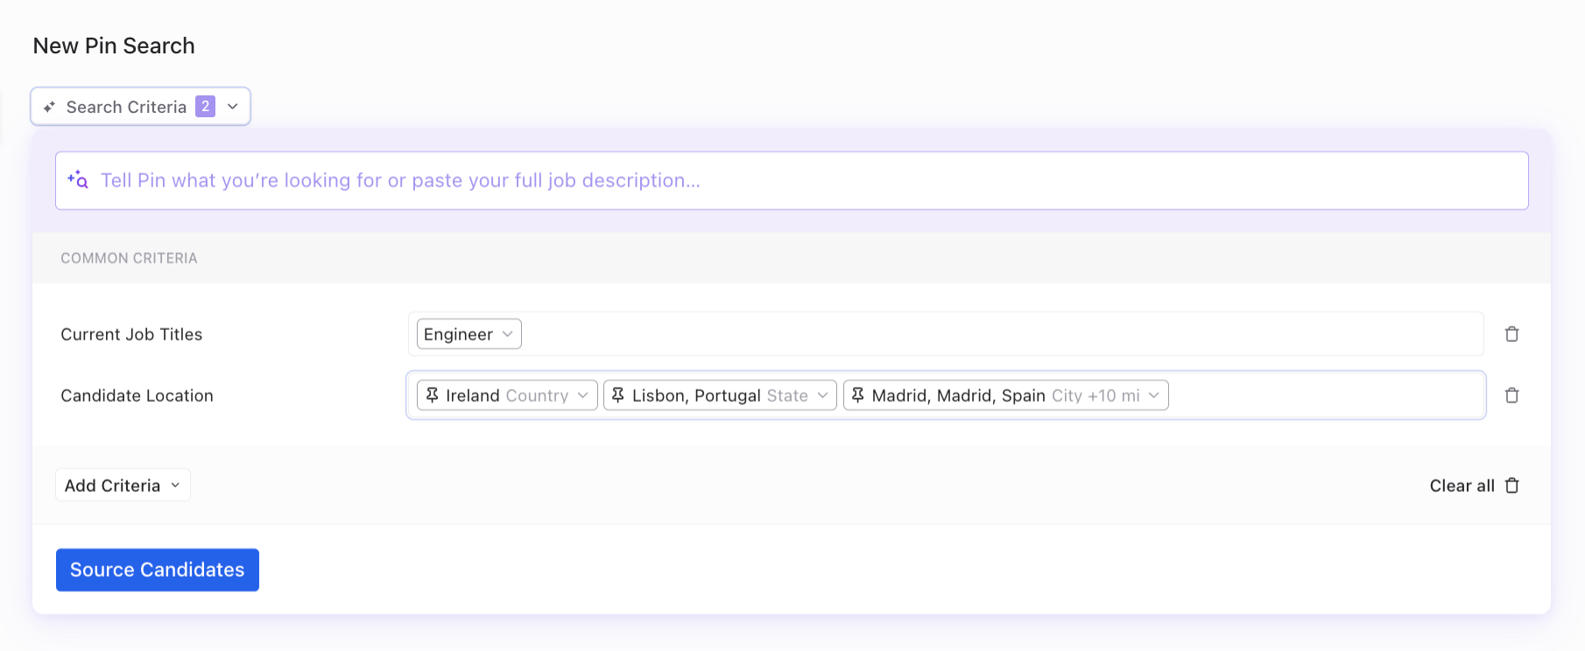Click the pin icon on Ireland tag
Screen dimensions: 1585x651
click(432, 395)
